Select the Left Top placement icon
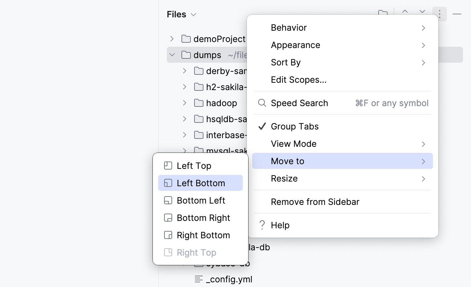 pyautogui.click(x=168, y=165)
